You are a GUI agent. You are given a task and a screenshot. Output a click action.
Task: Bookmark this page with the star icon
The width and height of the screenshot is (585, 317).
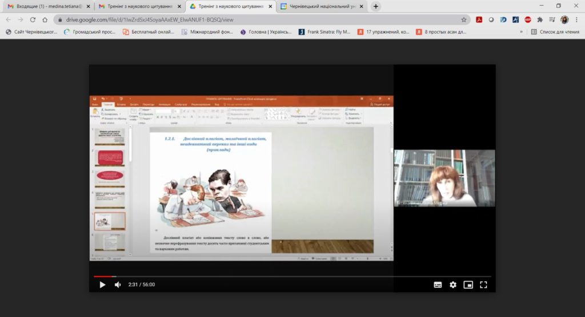pyautogui.click(x=464, y=20)
